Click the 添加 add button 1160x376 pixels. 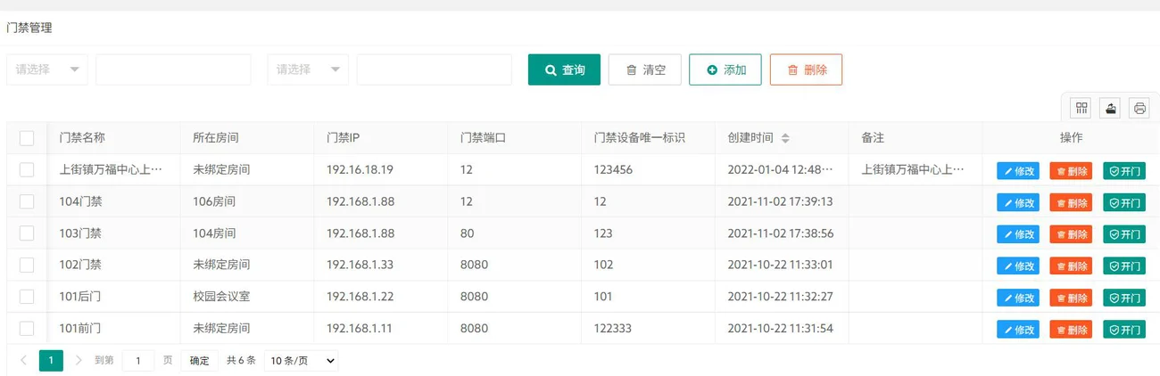click(725, 69)
